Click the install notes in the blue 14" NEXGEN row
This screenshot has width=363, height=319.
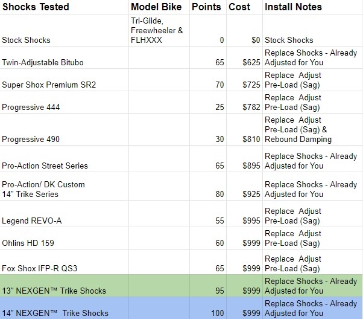(x=312, y=308)
